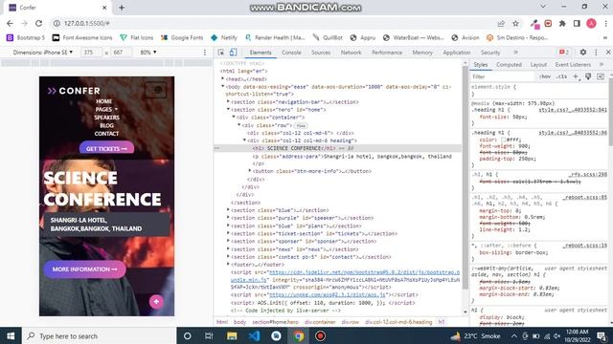Open the Chrome profile avatar
Screen dimensions: 613x344
tap(591, 23)
